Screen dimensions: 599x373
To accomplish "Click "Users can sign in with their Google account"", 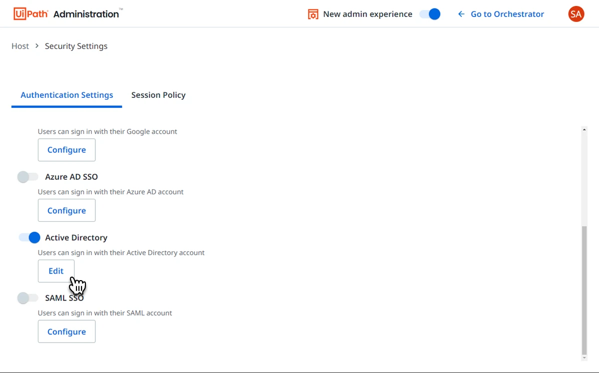I will point(107,131).
